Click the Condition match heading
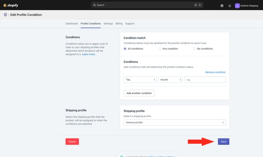Viewport: 263px width, 157px height. point(135,38)
